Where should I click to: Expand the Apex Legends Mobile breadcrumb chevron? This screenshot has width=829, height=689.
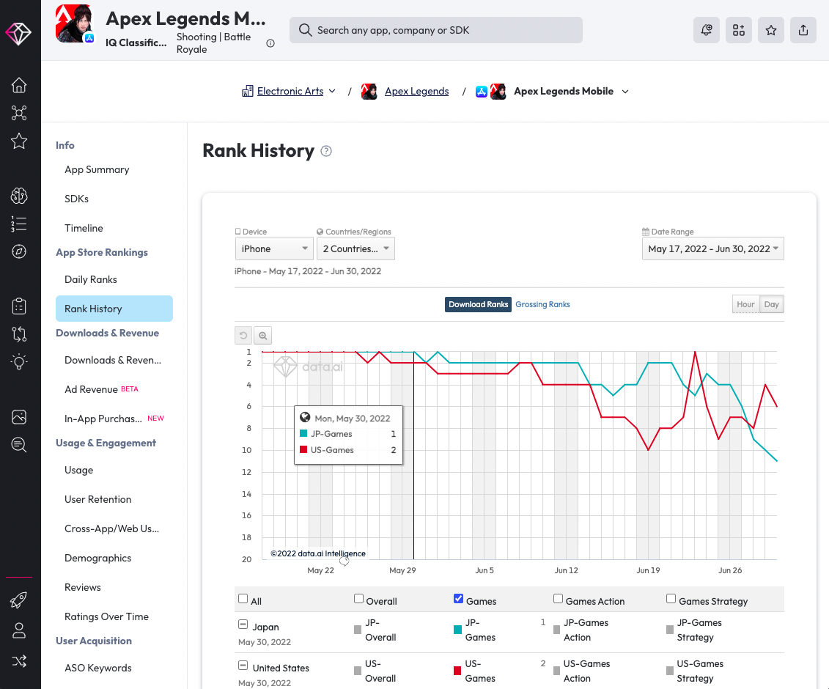[x=625, y=92]
